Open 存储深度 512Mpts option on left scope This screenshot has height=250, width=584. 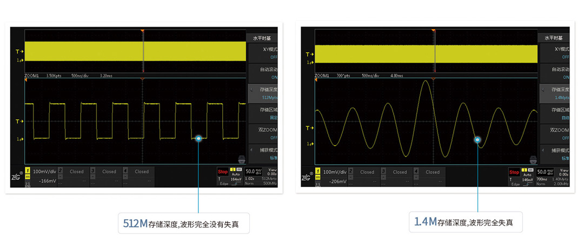click(263, 93)
